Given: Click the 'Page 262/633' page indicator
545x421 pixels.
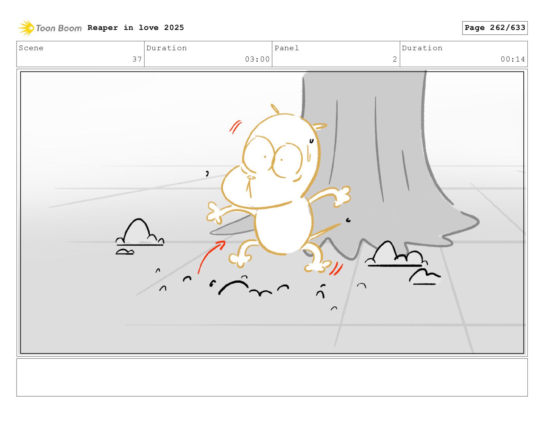Looking at the screenshot, I should pos(495,28).
